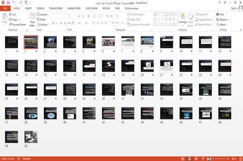Image resolution: width=243 pixels, height=161 pixels.
Task: Open the Shape Fill dropdown
Action: point(202,15)
